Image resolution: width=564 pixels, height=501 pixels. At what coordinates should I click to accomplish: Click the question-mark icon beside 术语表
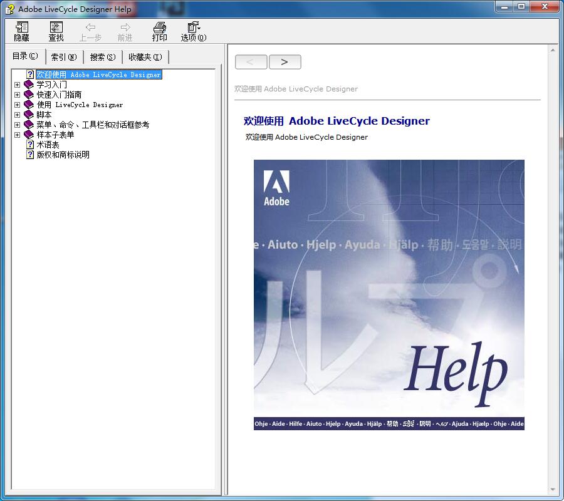(29, 145)
